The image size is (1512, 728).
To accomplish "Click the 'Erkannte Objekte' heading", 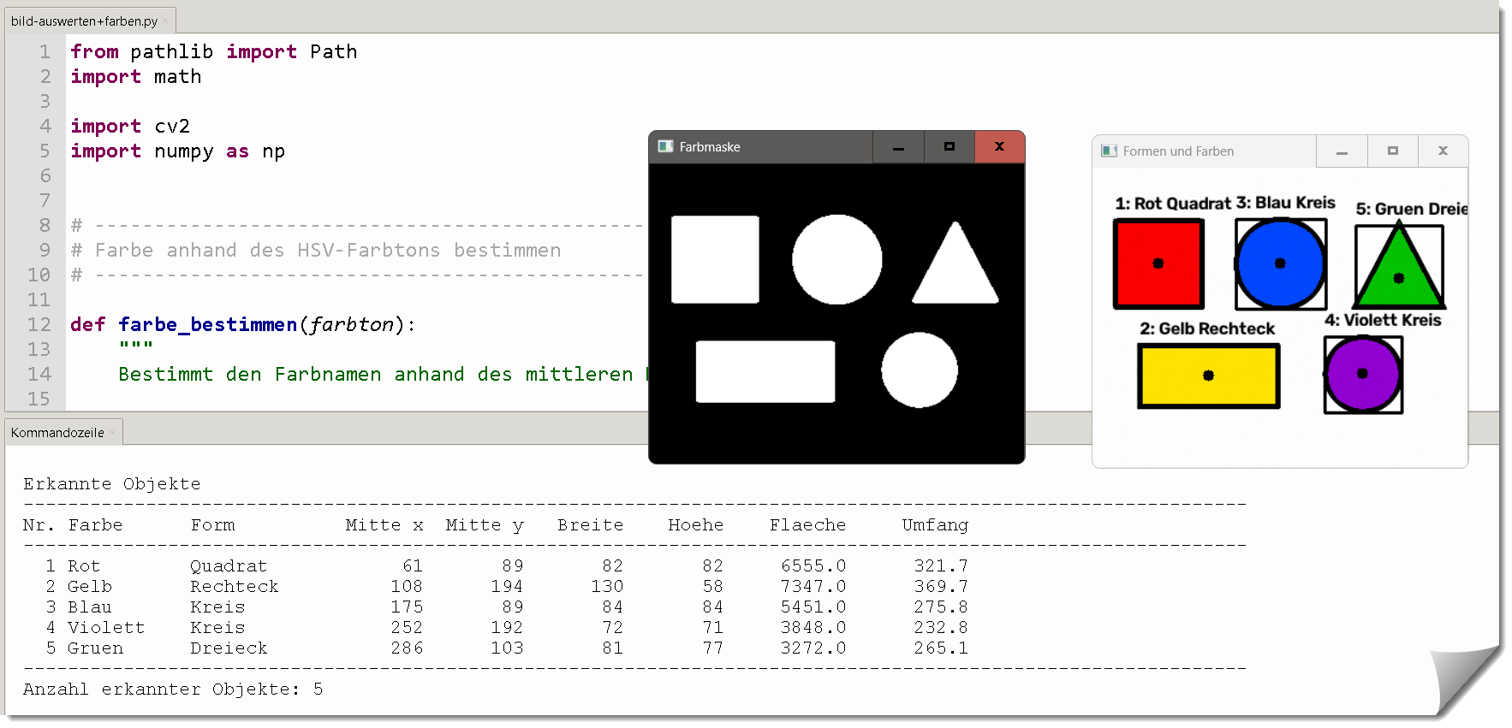I will [111, 484].
